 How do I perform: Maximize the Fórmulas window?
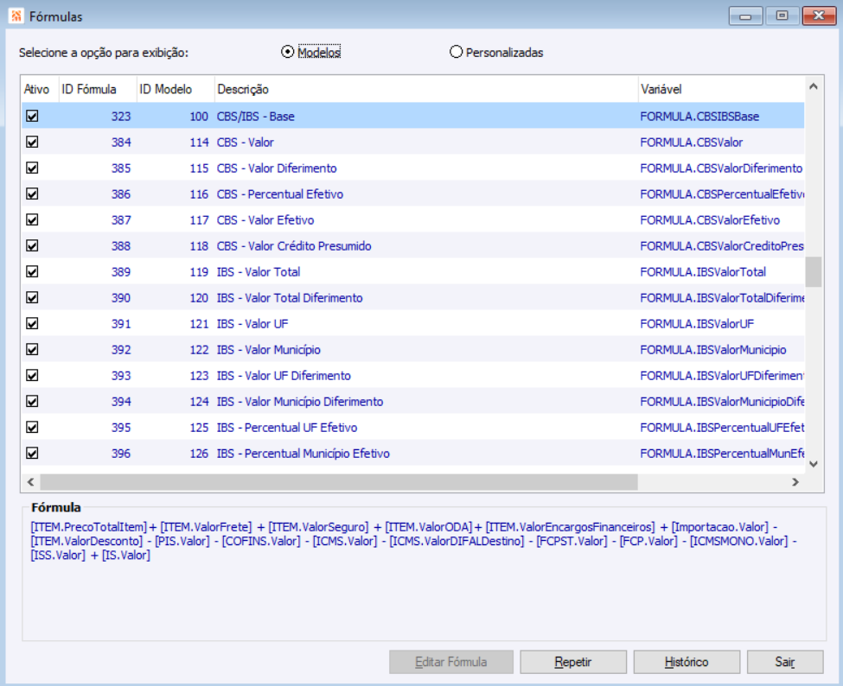click(x=782, y=16)
